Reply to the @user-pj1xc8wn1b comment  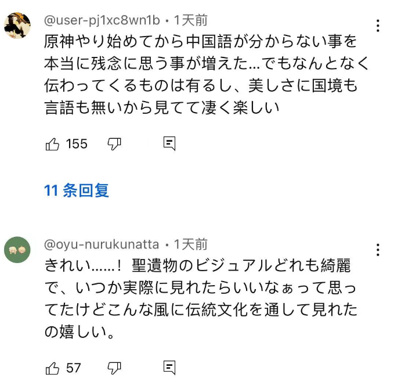click(169, 144)
